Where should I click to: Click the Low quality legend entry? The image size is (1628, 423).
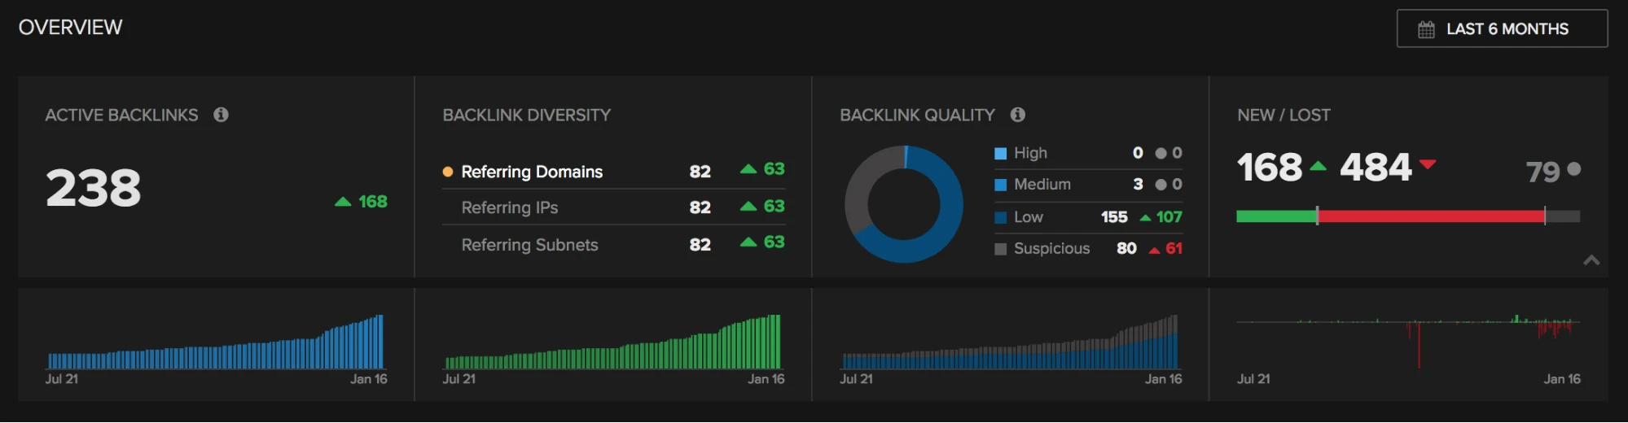tap(1028, 217)
